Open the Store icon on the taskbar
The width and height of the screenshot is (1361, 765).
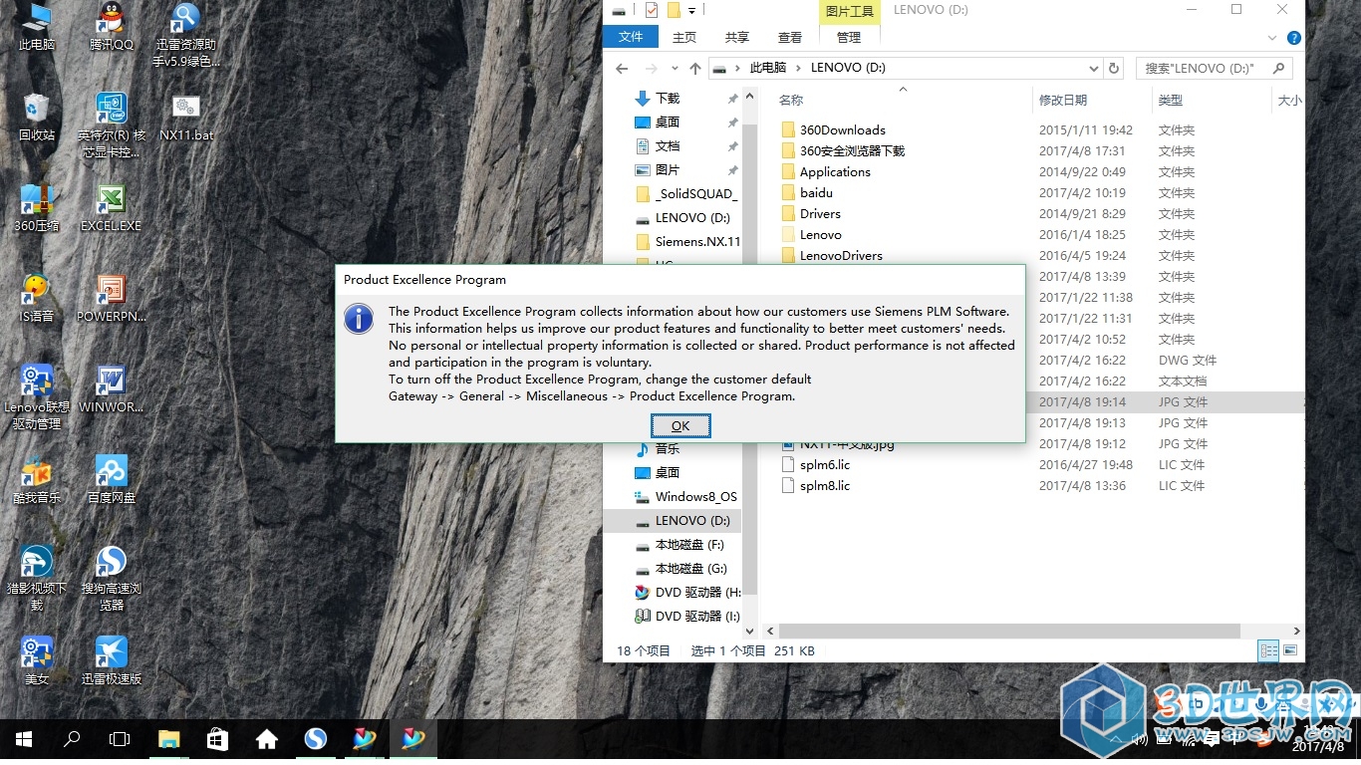pos(217,739)
